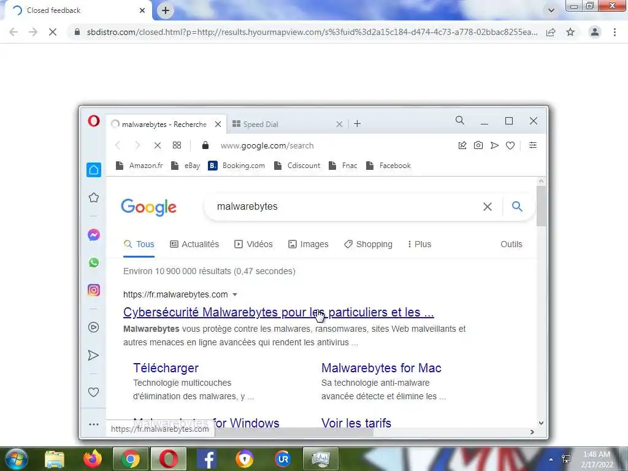
Task: Click Opera tab search magnifier icon
Action: (x=460, y=120)
